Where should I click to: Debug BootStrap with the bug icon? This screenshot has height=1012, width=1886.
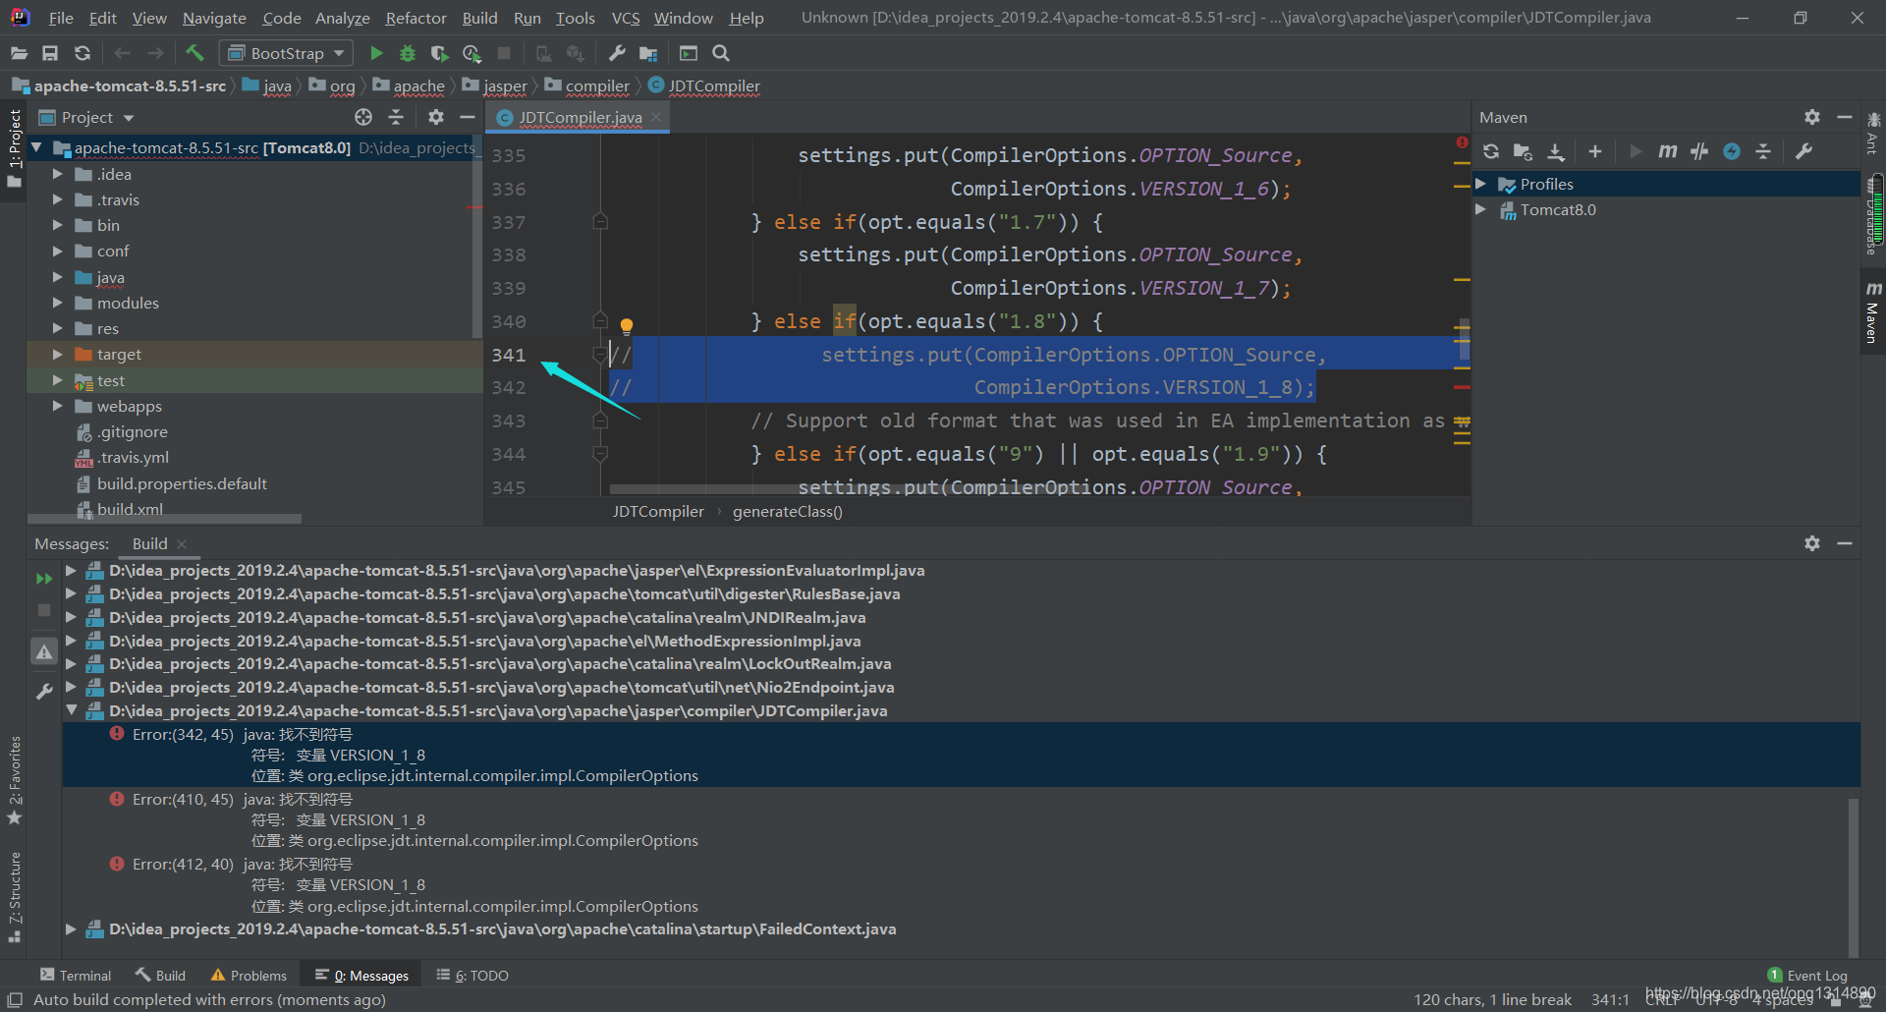[x=408, y=53]
